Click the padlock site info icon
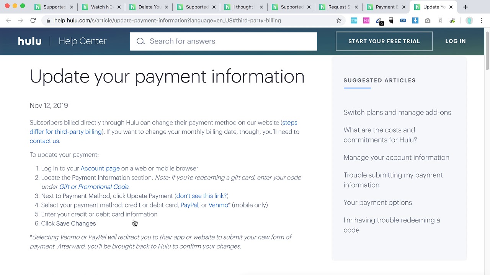Screen dimensions: 490x275 pyautogui.click(x=48, y=21)
